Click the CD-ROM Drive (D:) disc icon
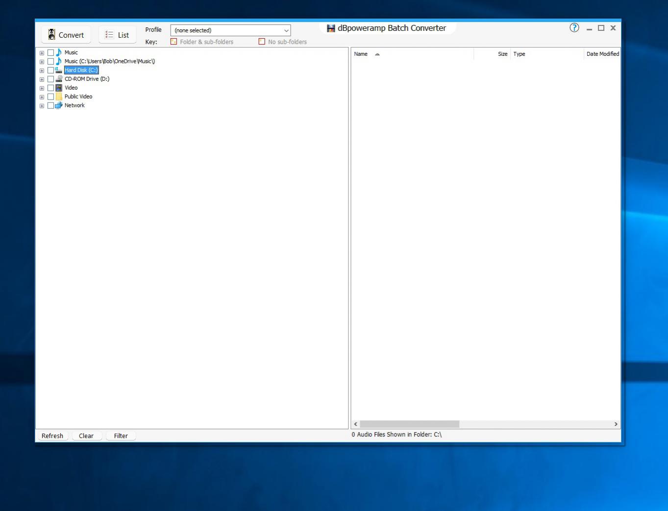The image size is (668, 511). 59,79
